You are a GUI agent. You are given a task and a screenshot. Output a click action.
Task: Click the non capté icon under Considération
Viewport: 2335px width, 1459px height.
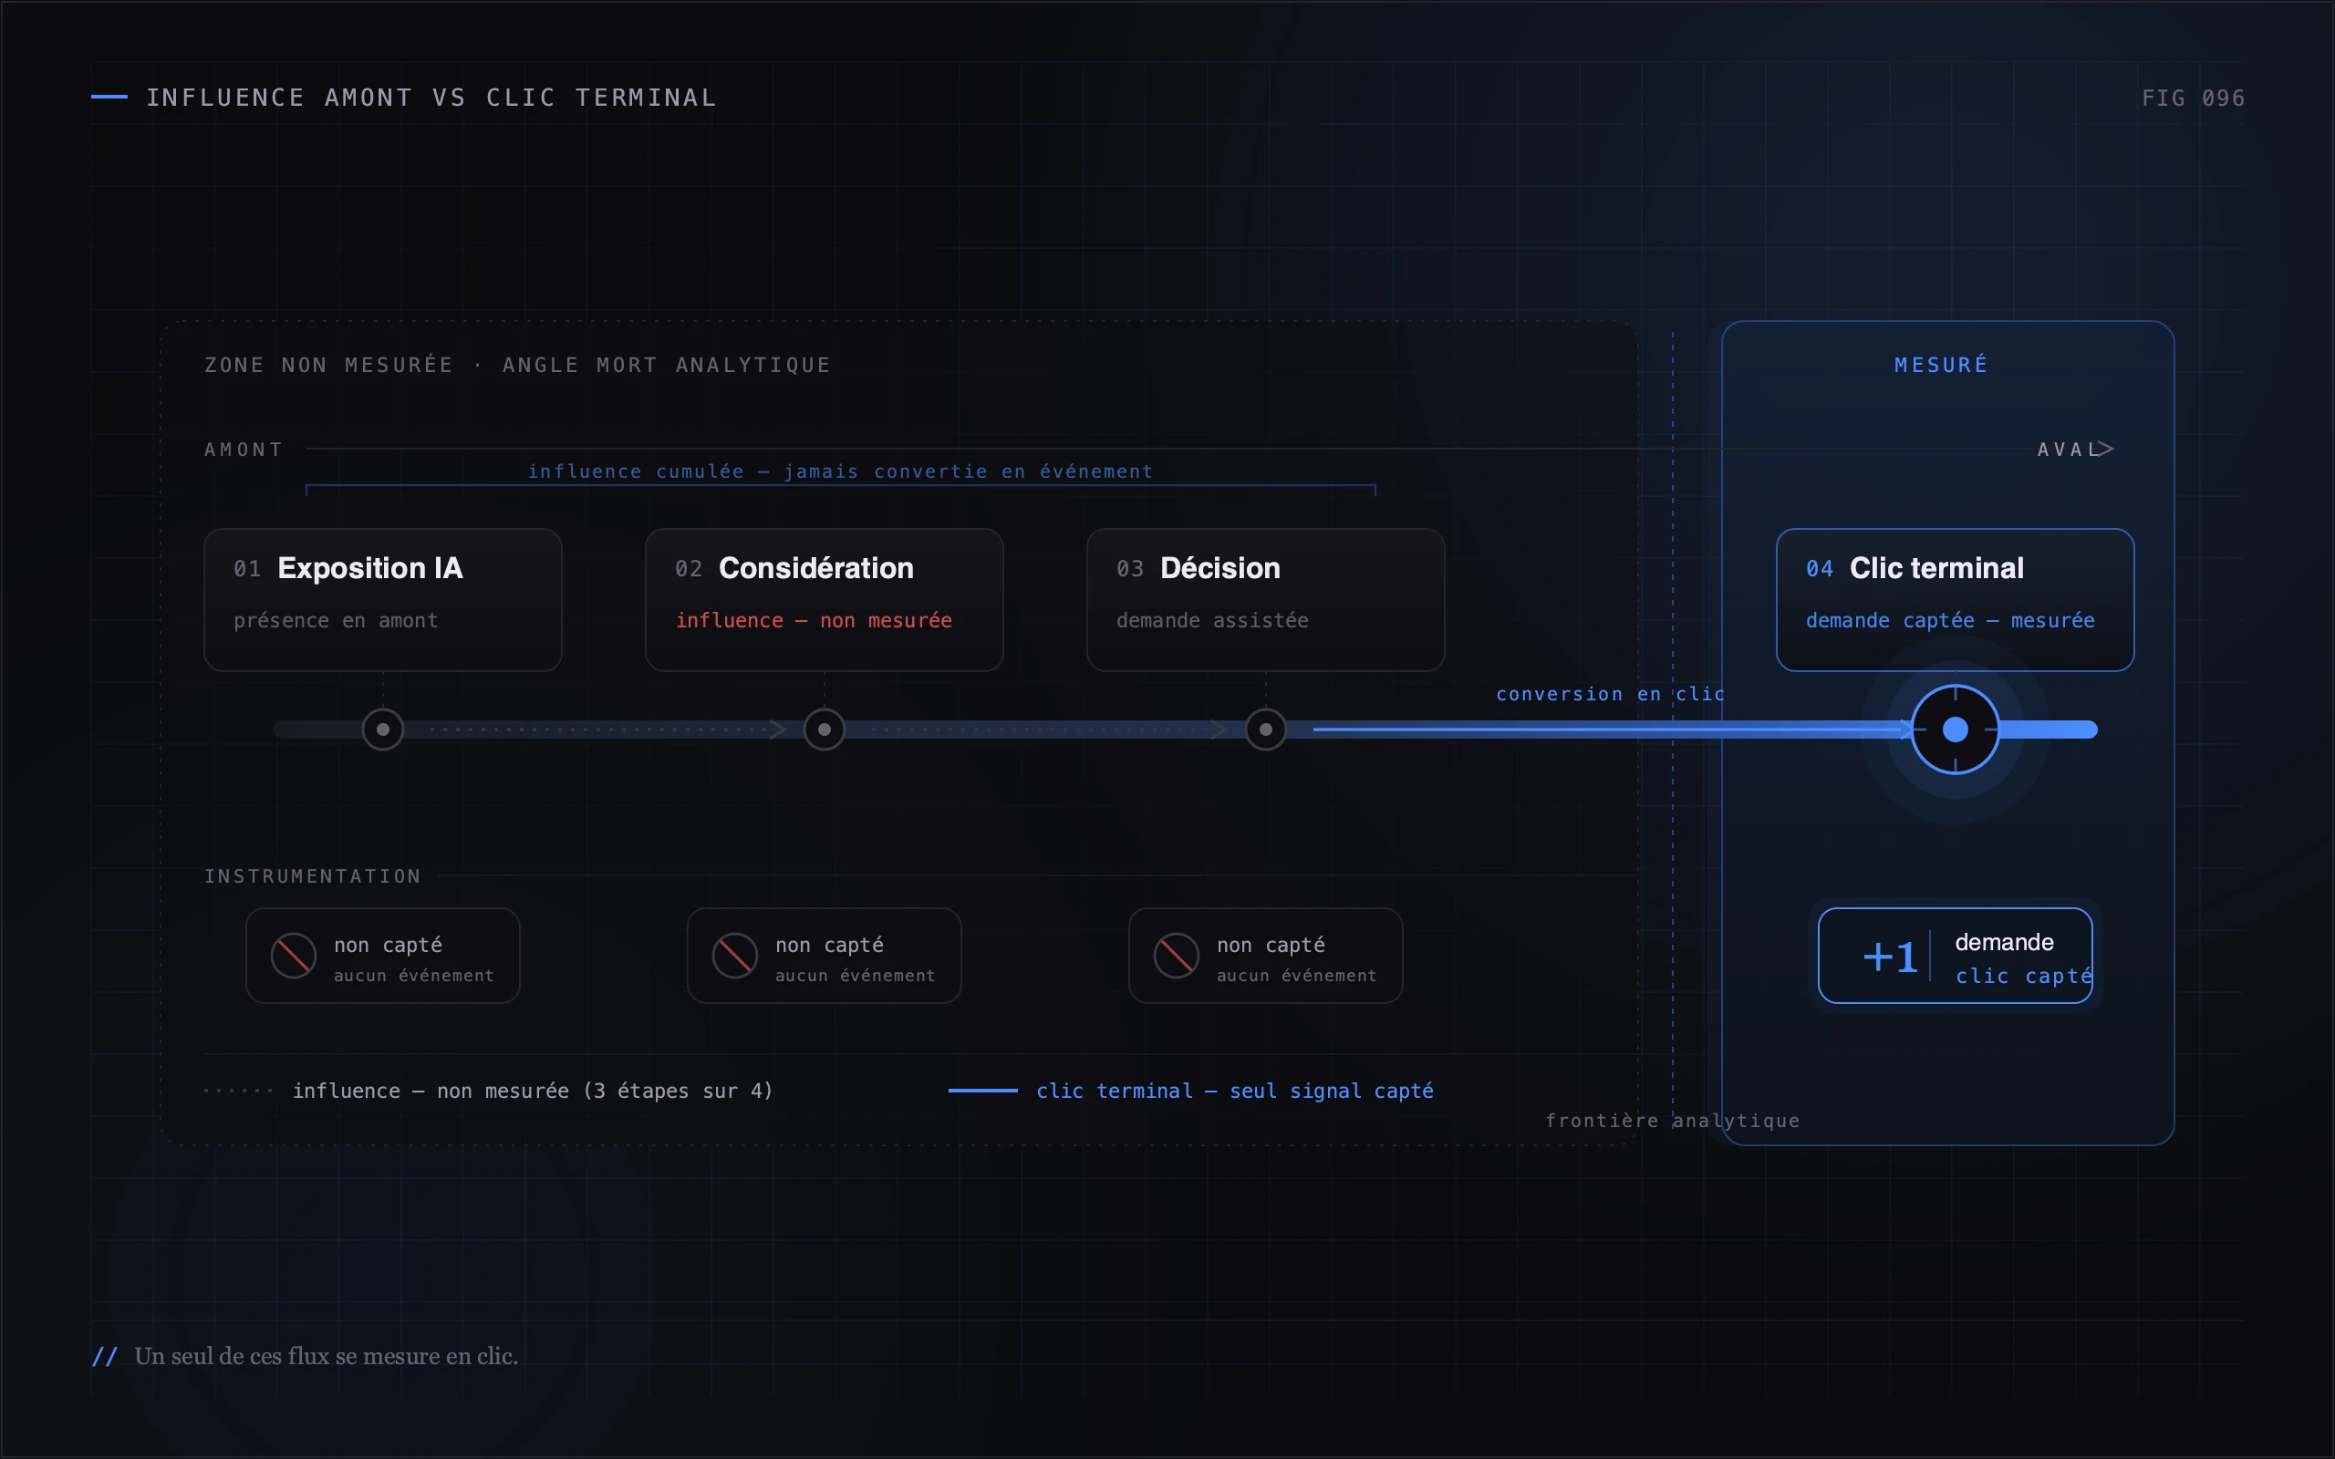click(734, 956)
